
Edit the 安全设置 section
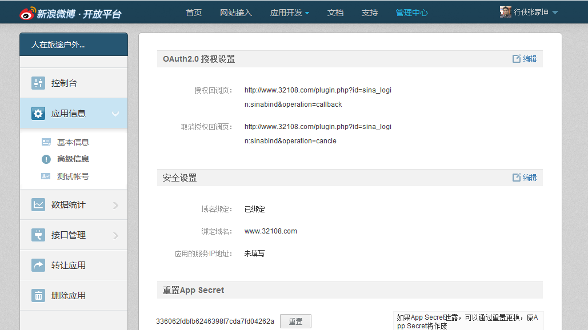525,178
